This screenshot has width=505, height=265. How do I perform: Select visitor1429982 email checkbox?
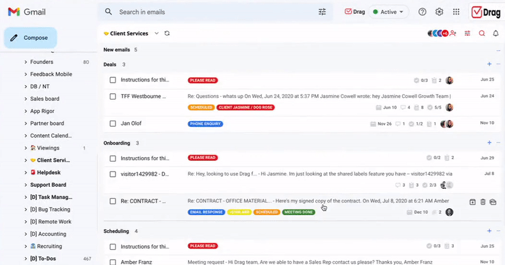(x=113, y=174)
